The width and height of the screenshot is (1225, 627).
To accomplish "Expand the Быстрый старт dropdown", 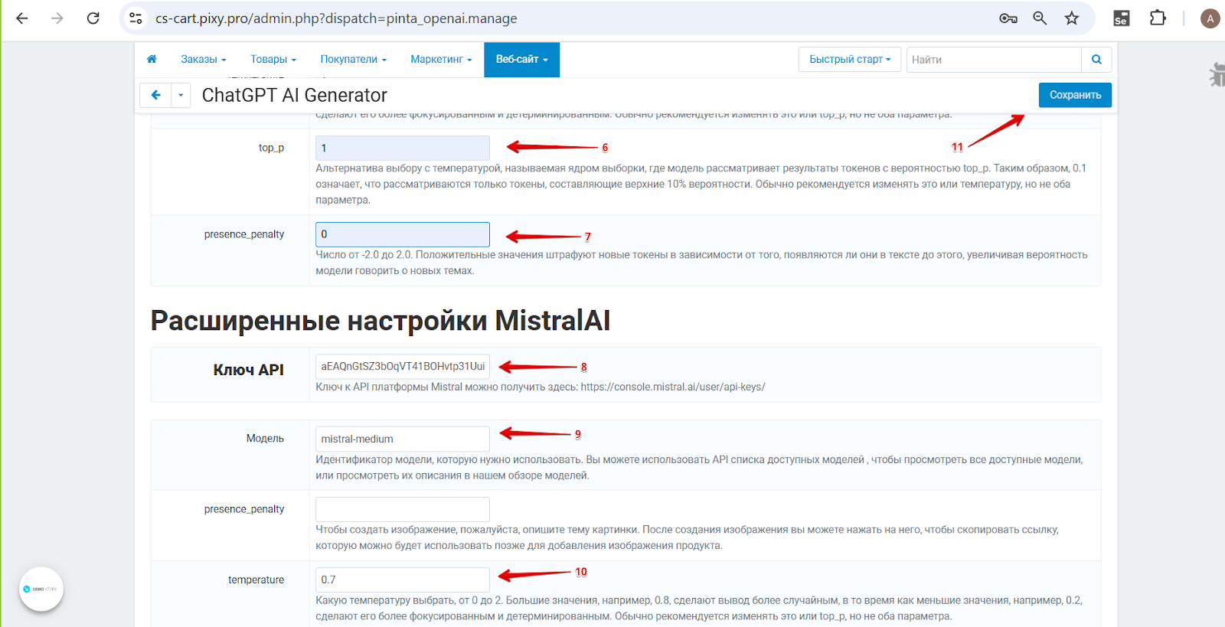I will (850, 60).
